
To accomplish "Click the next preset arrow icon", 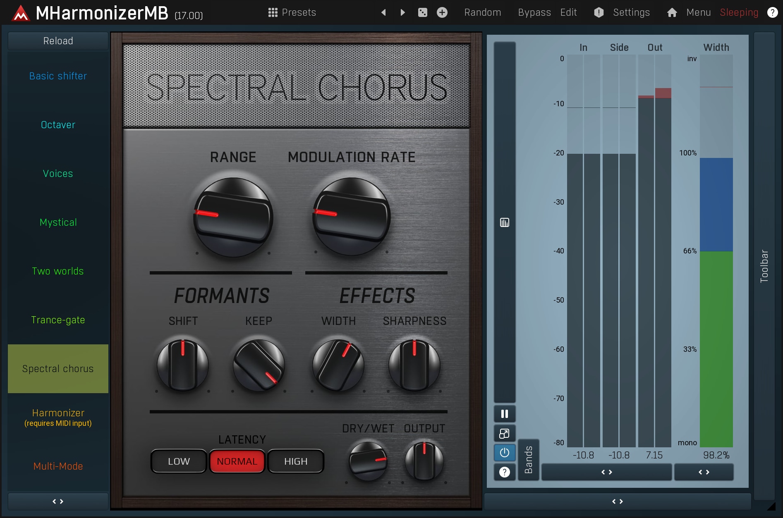I will pyautogui.click(x=402, y=12).
